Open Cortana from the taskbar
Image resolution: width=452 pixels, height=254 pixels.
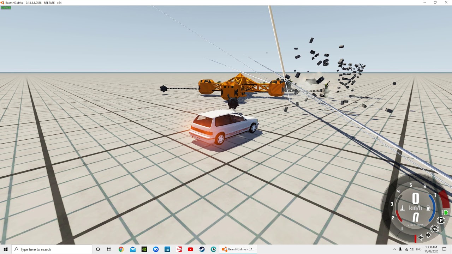click(x=98, y=249)
